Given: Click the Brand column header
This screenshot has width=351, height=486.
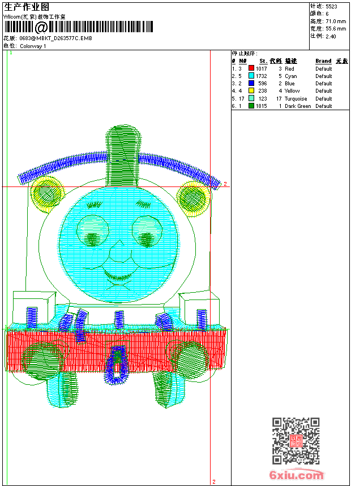Looking at the screenshot, I should [x=323, y=61].
